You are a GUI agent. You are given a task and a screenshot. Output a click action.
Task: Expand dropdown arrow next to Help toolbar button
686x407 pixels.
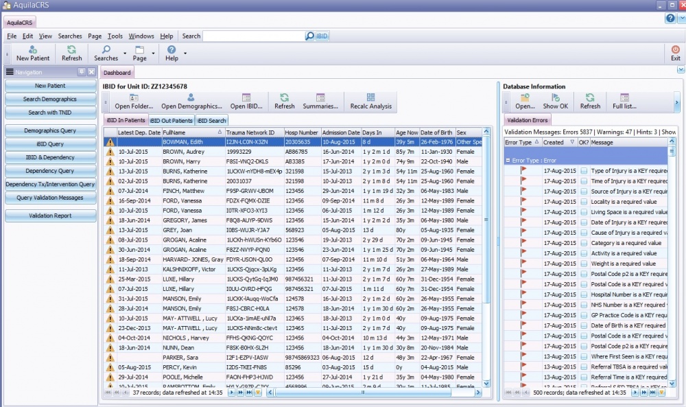[x=185, y=54]
